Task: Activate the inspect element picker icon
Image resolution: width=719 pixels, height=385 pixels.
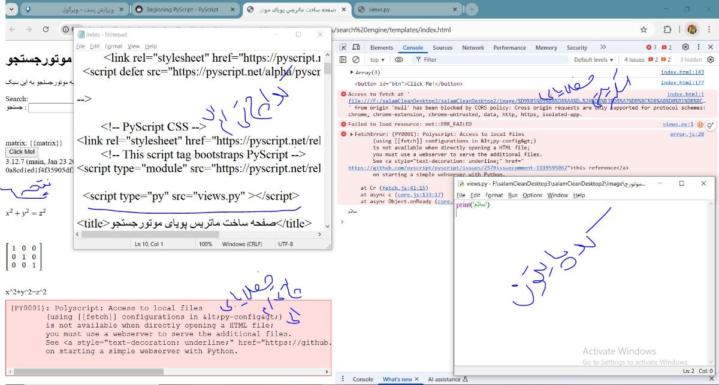Action: coord(343,47)
